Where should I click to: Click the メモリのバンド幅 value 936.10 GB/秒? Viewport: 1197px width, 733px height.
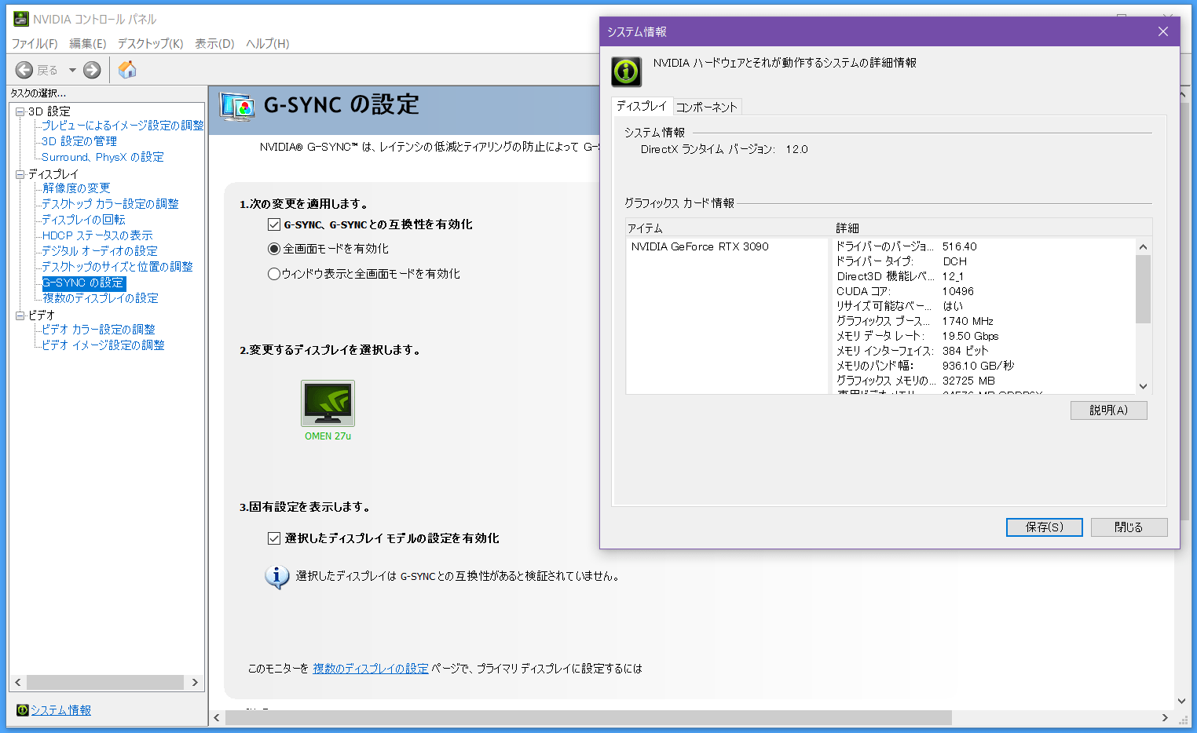click(978, 366)
